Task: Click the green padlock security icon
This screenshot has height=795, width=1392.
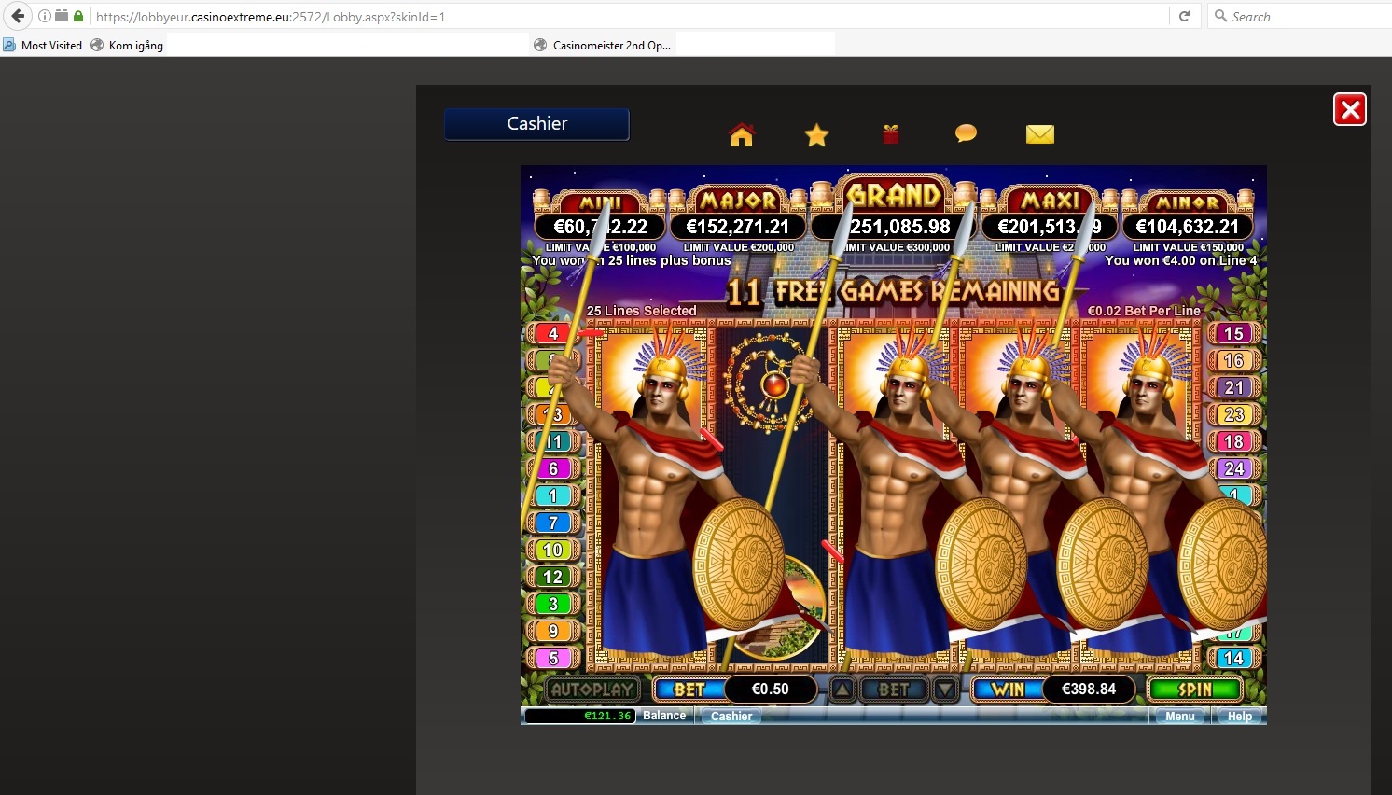Action: 78,16
